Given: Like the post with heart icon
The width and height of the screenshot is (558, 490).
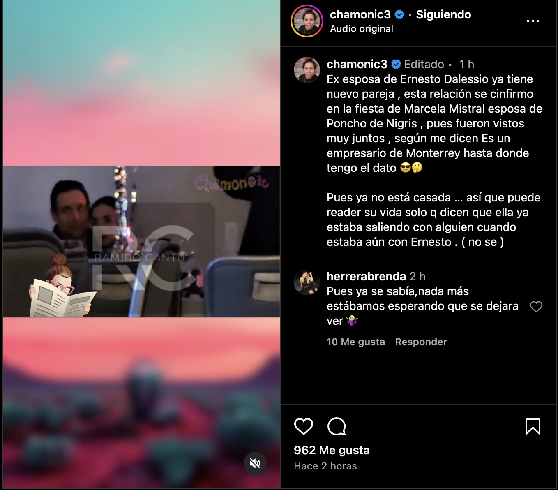Looking at the screenshot, I should (304, 426).
